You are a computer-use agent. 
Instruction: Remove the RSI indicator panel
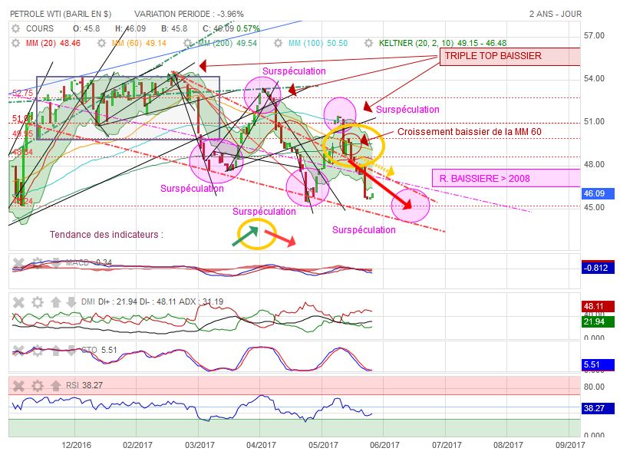point(18,385)
